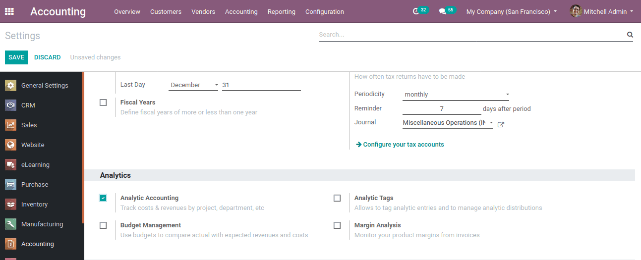Open the Mitchell Admin user menu
Image resolution: width=641 pixels, height=260 pixels.
pos(602,11)
